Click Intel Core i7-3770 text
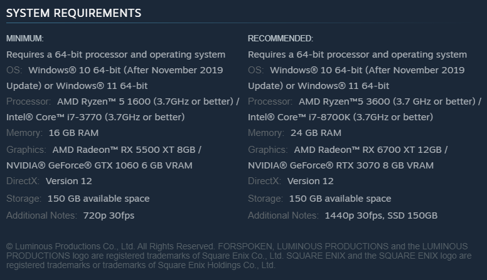The height and width of the screenshot is (280, 487). click(x=95, y=117)
